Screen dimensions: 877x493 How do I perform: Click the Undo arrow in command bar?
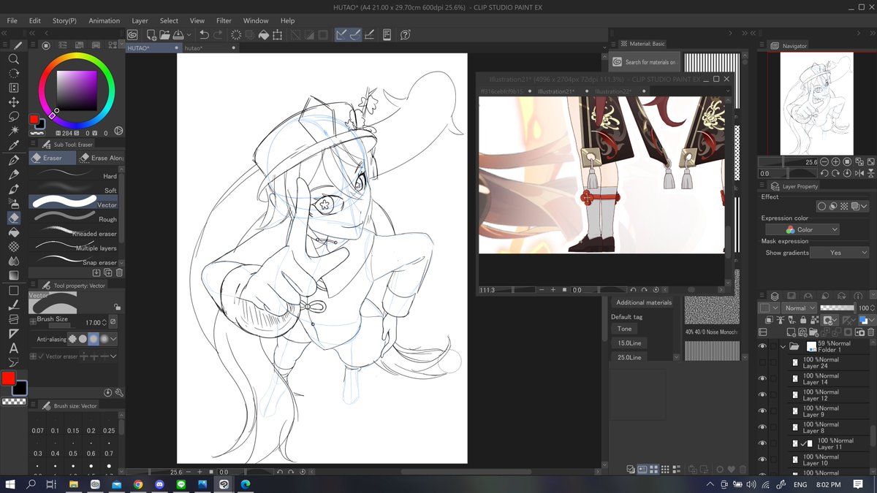pyautogui.click(x=204, y=34)
